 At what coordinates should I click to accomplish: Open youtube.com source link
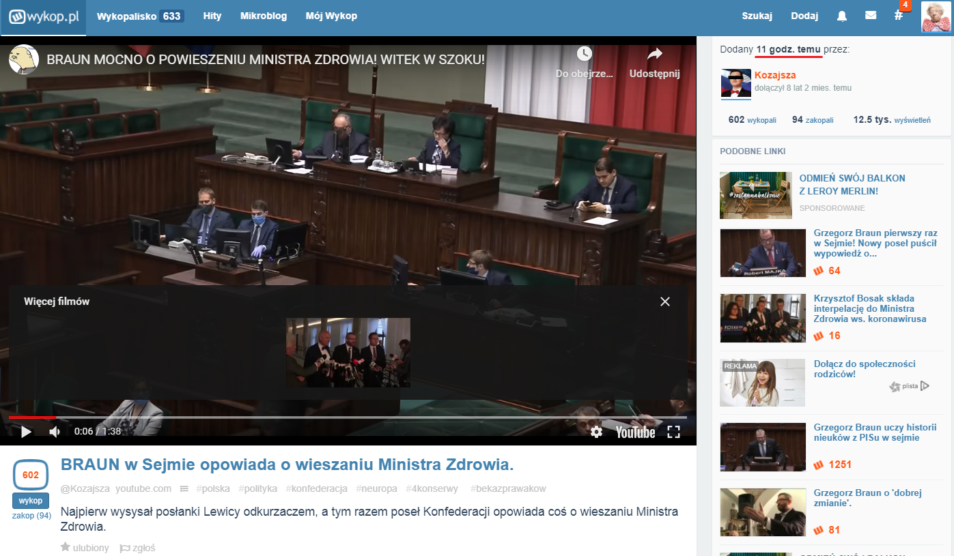pyautogui.click(x=143, y=488)
